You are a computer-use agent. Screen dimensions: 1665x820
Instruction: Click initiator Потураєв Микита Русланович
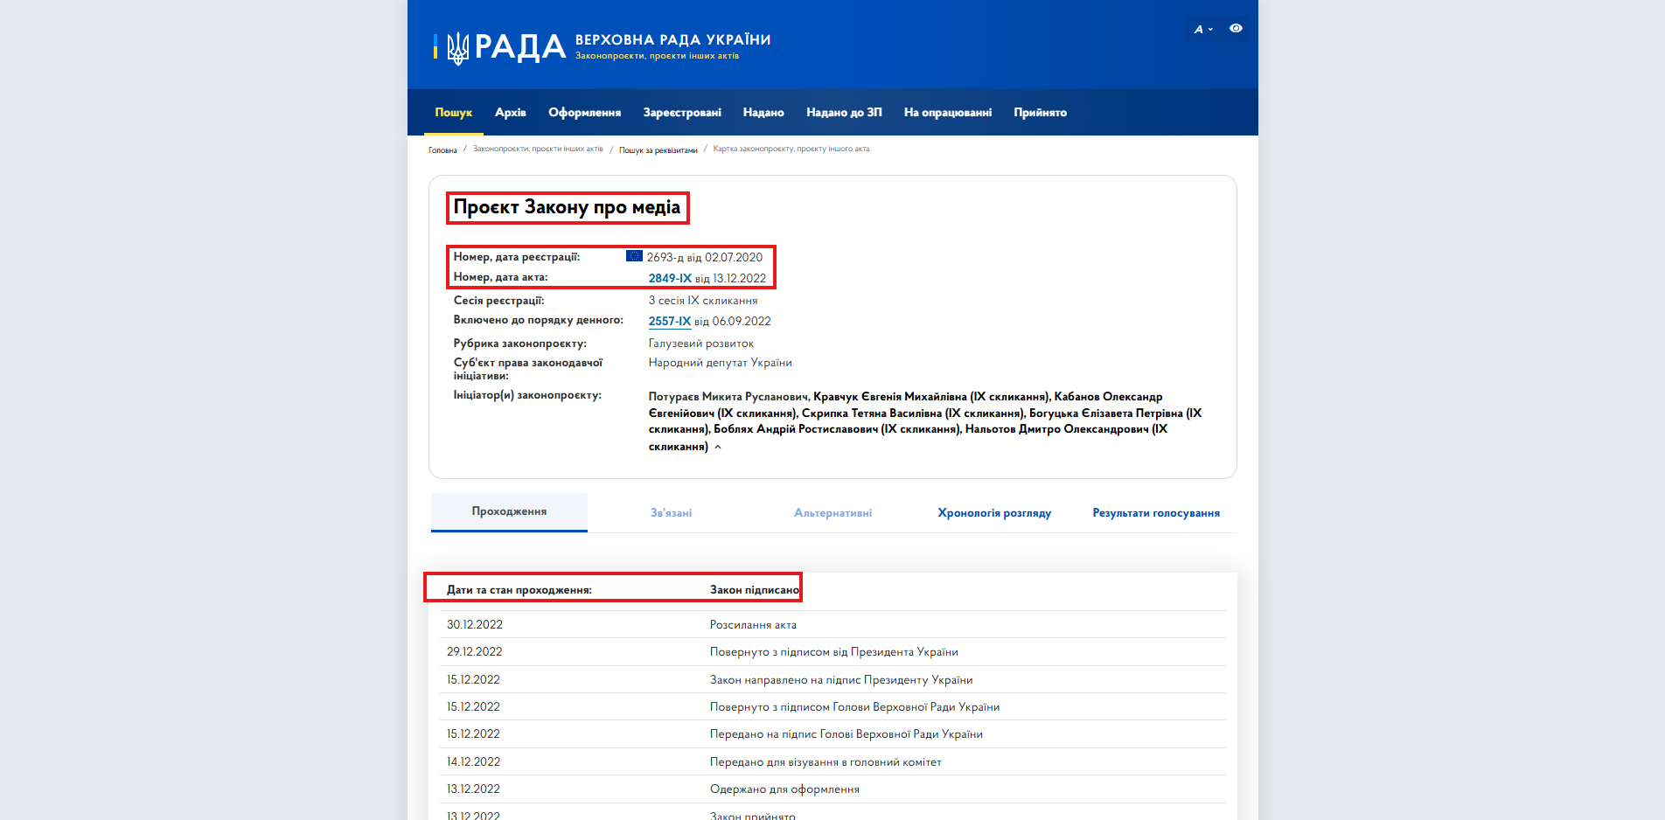click(729, 397)
